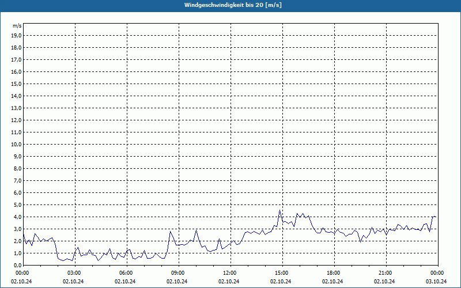Click the '09:00' time axis label
461x288 pixels.
[x=179, y=273]
